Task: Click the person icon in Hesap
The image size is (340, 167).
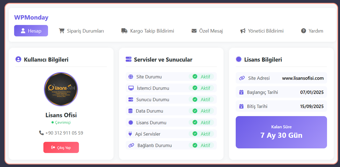Action: [x=23, y=31]
